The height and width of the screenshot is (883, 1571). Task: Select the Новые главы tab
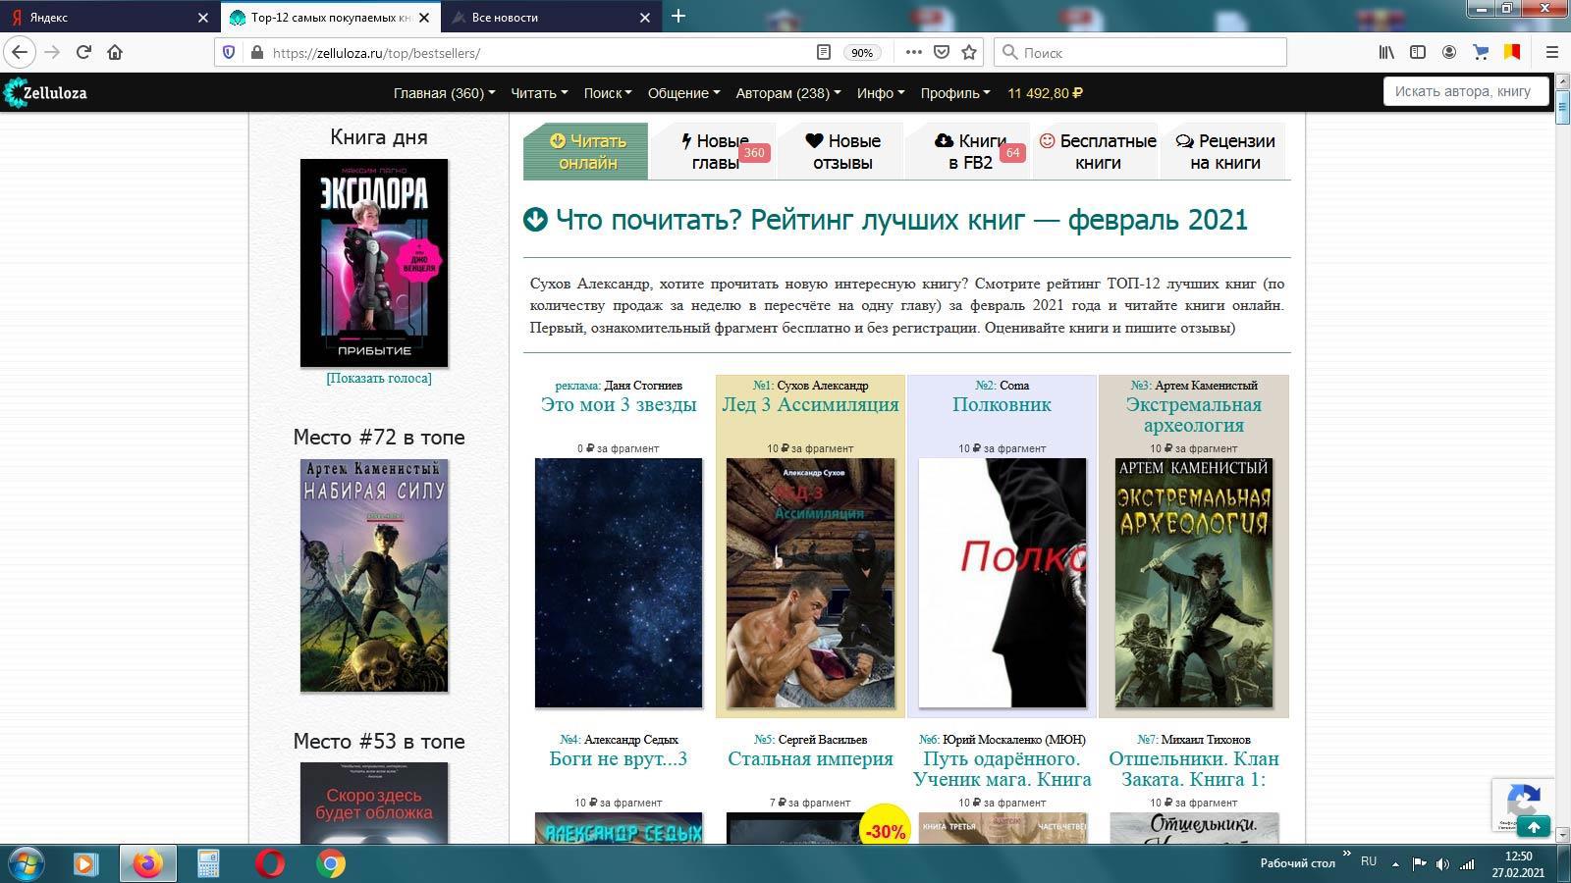[715, 152]
